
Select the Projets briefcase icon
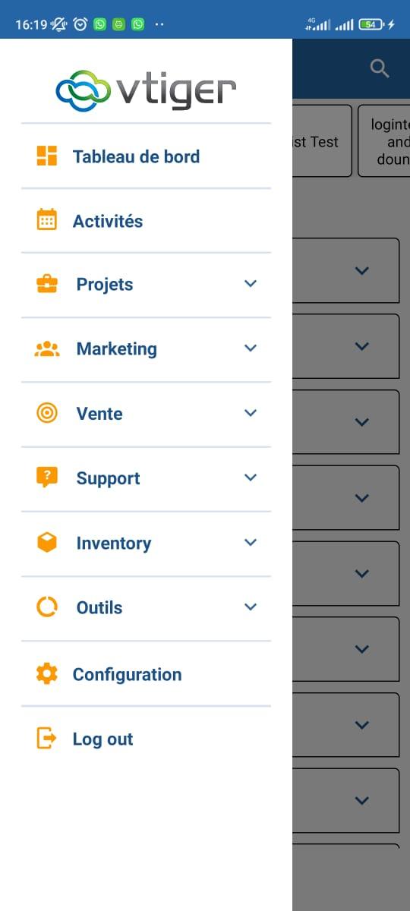click(47, 284)
